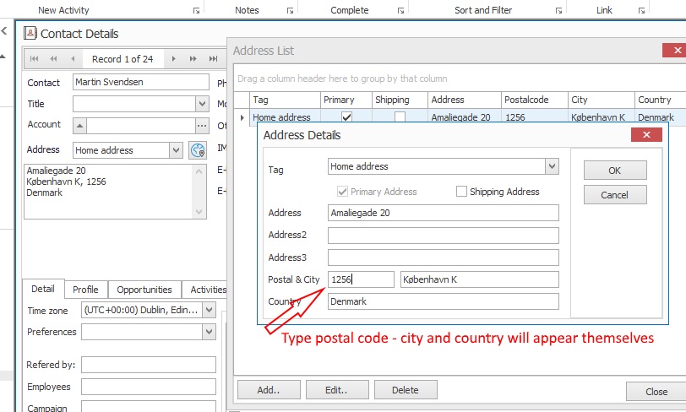Click the Address2 input field
This screenshot has width=686, height=412.
(x=444, y=236)
